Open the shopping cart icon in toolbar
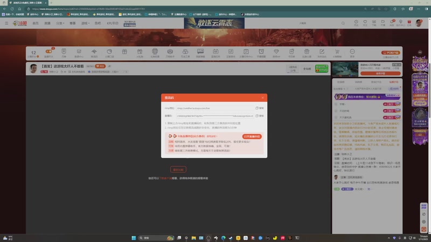This screenshot has width=431, height=242. [337, 52]
